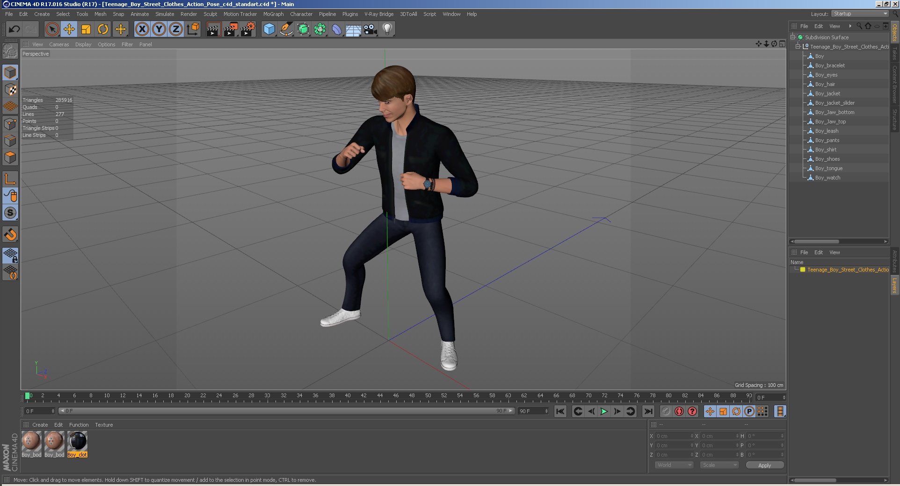Toggle the Y axis lock
Screen dimensions: 900x486
(x=159, y=29)
